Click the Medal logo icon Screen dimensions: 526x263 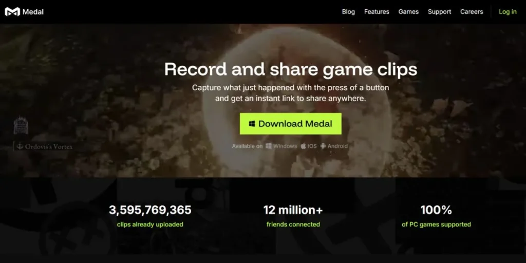point(12,12)
